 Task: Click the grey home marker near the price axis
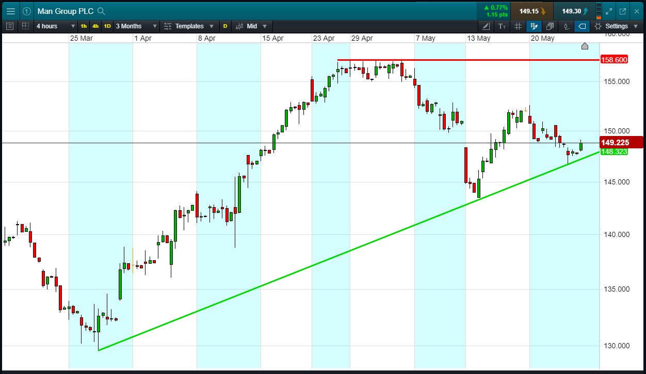click(585, 46)
